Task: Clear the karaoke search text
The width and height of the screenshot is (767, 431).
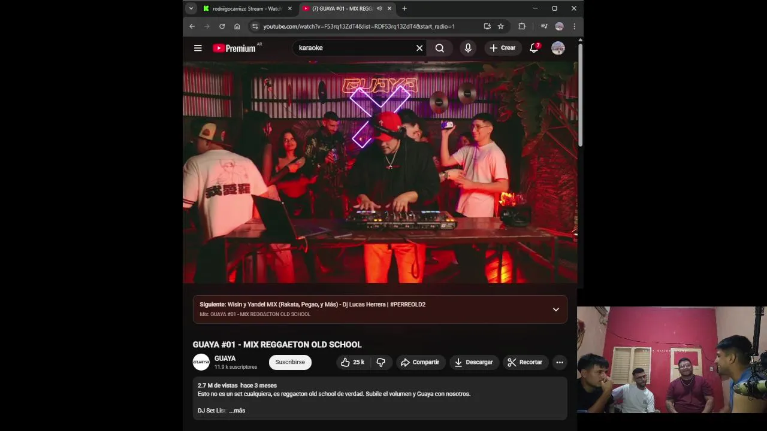Action: pyautogui.click(x=419, y=48)
